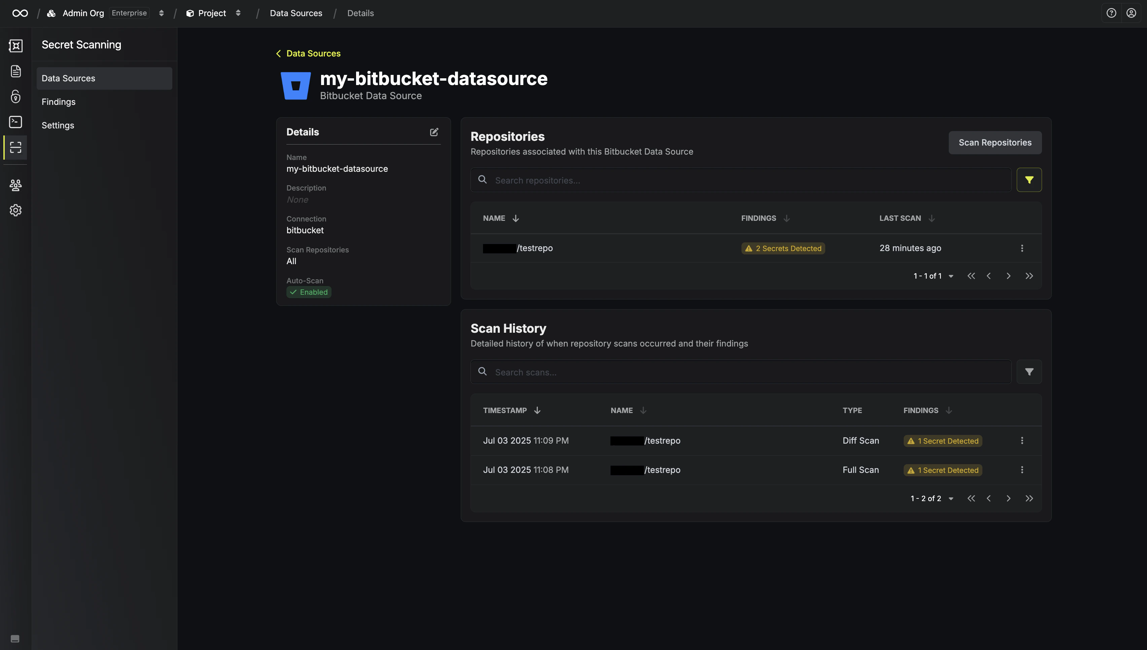1147x650 pixels.
Task: Edit details with the pencil icon
Action: [x=434, y=132]
